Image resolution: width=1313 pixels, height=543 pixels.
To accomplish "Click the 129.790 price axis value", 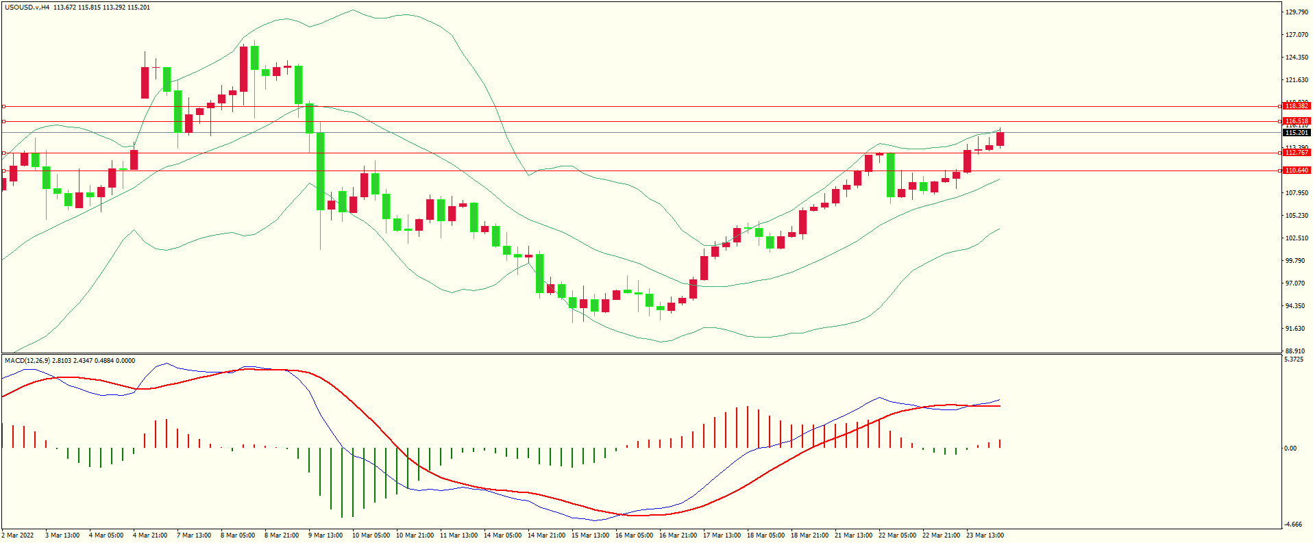I will 1297,12.
